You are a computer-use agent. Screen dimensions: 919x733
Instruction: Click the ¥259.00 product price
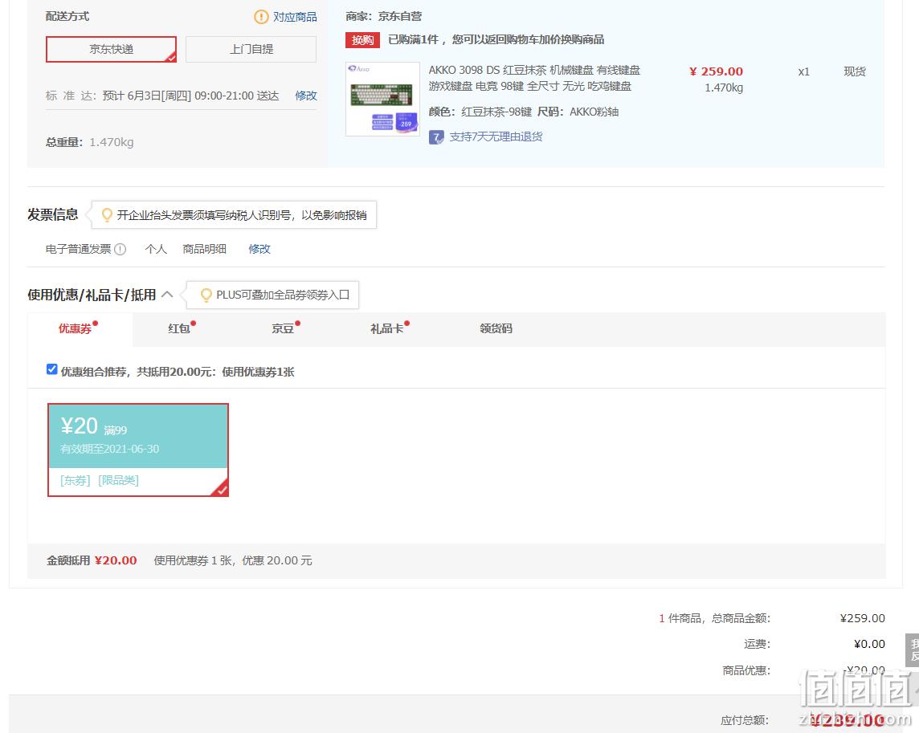717,71
